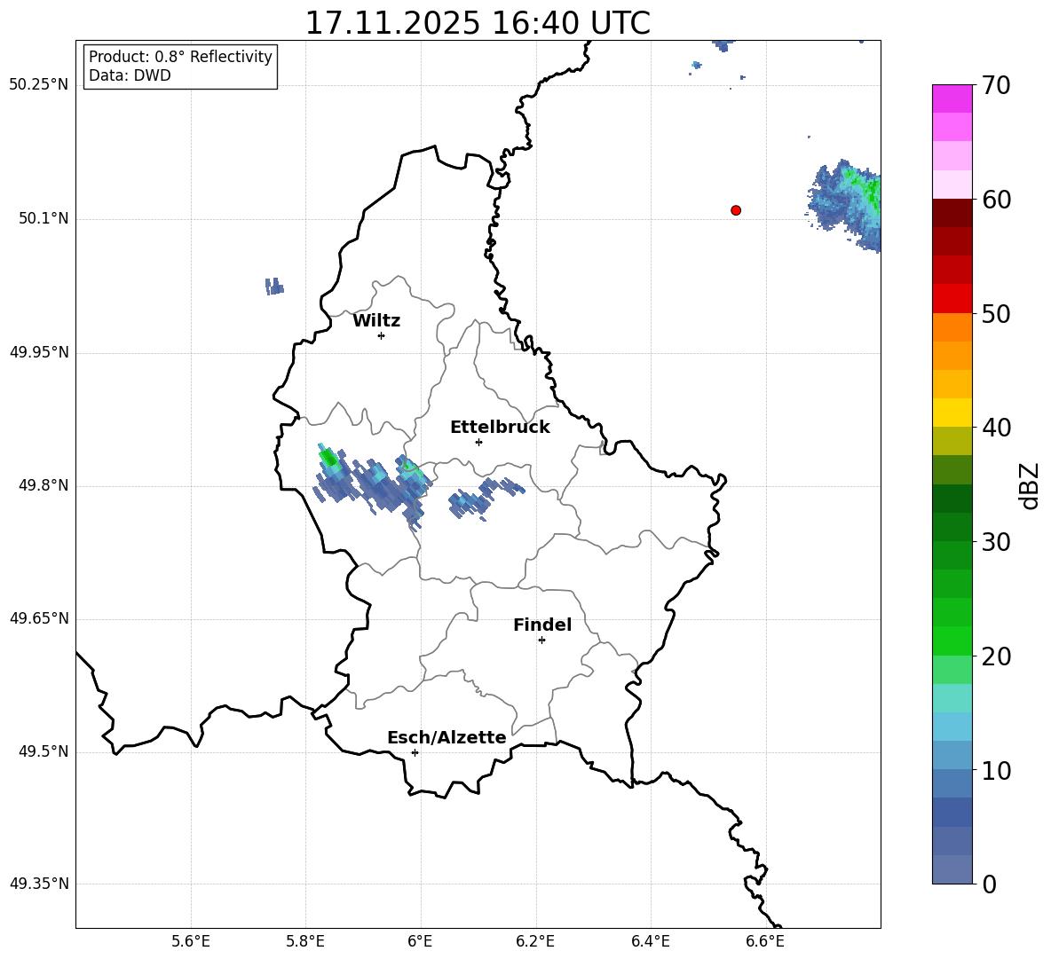Click the 50.25°N latitude label
This screenshot has height=959, width=1051.
(x=39, y=85)
